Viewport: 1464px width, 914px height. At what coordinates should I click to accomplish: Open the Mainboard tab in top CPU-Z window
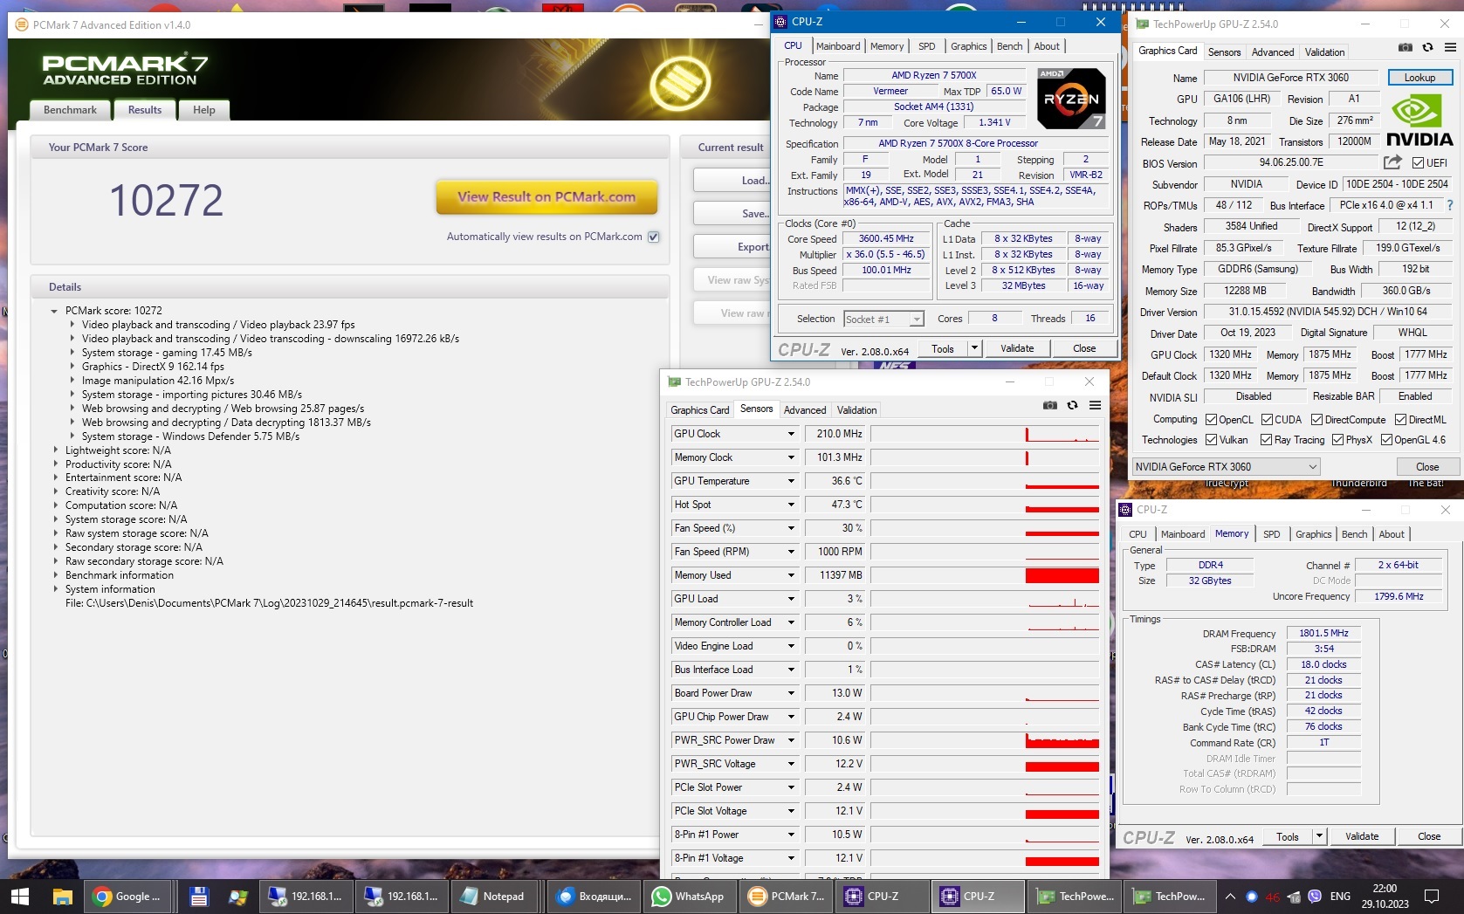coord(838,46)
